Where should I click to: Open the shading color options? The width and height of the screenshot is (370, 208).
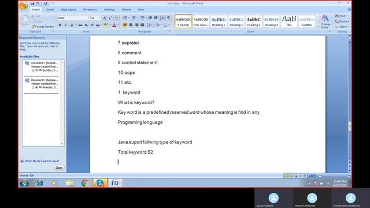tap(158, 25)
